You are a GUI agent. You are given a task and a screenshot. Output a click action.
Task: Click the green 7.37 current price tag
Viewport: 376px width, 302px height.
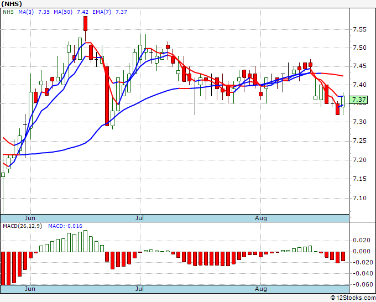tap(358, 100)
